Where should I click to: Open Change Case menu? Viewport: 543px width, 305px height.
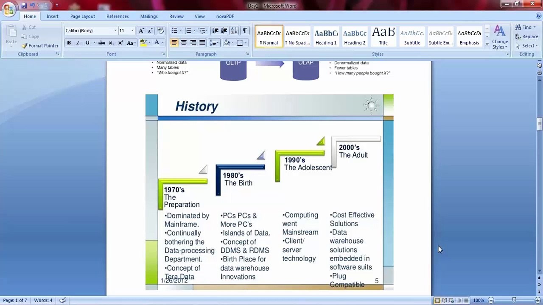[x=131, y=43]
